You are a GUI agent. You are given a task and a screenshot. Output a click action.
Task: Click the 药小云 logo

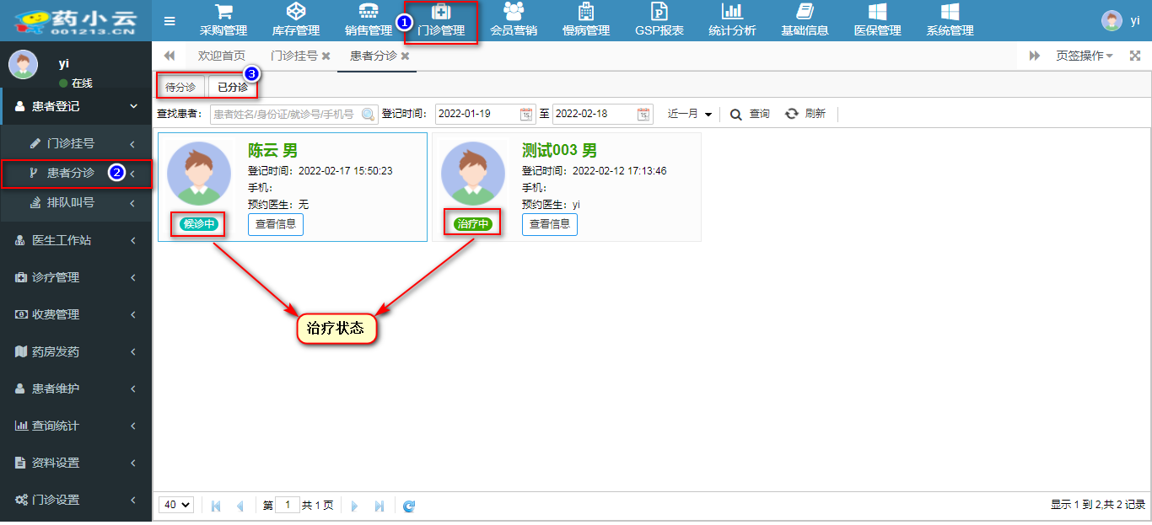75,21
